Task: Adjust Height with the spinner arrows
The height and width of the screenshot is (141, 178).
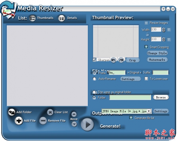Action: tap(163, 39)
